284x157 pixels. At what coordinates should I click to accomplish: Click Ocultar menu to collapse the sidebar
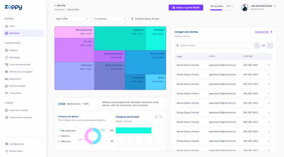coord(16,151)
